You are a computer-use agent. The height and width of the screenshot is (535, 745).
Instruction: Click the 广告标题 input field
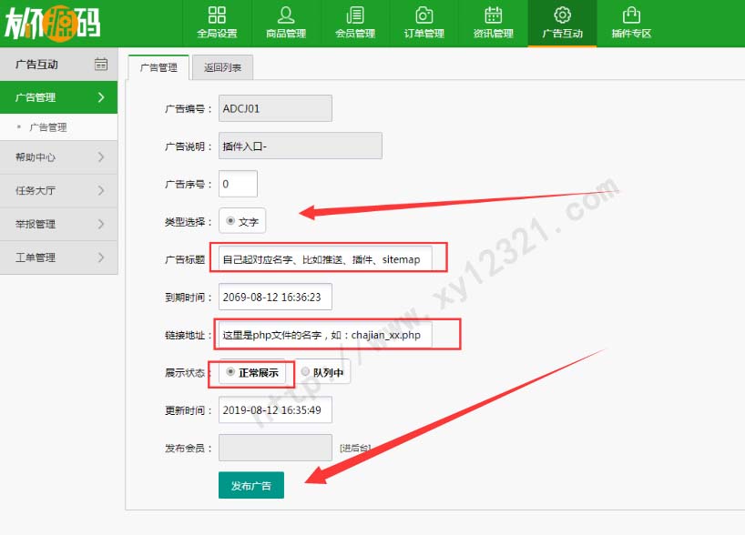pos(325,259)
